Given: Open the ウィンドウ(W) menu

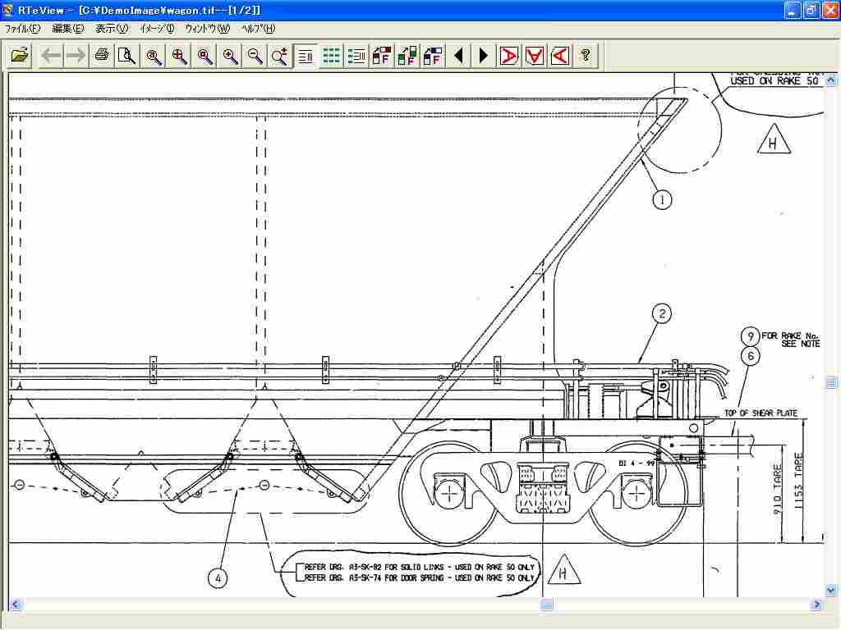Looking at the screenshot, I should tap(208, 29).
